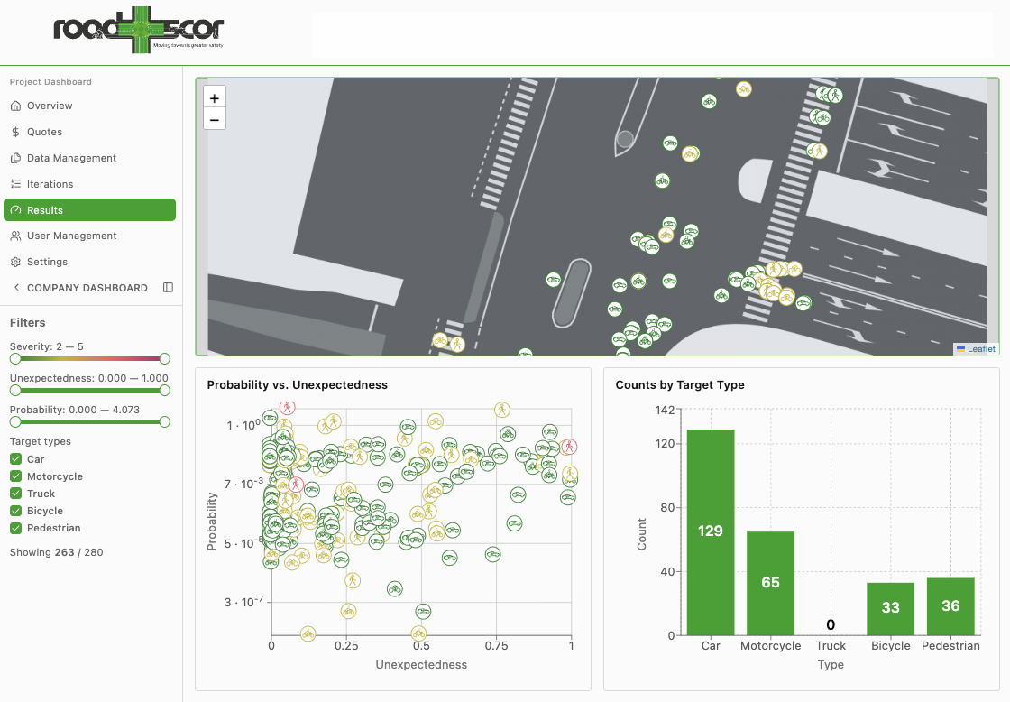Click the Car bar in counts chart
Screen dimensions: 1010x702
(711, 532)
